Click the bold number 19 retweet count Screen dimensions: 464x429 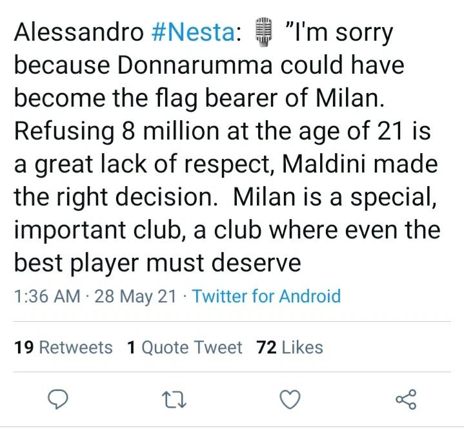pyautogui.click(x=23, y=348)
